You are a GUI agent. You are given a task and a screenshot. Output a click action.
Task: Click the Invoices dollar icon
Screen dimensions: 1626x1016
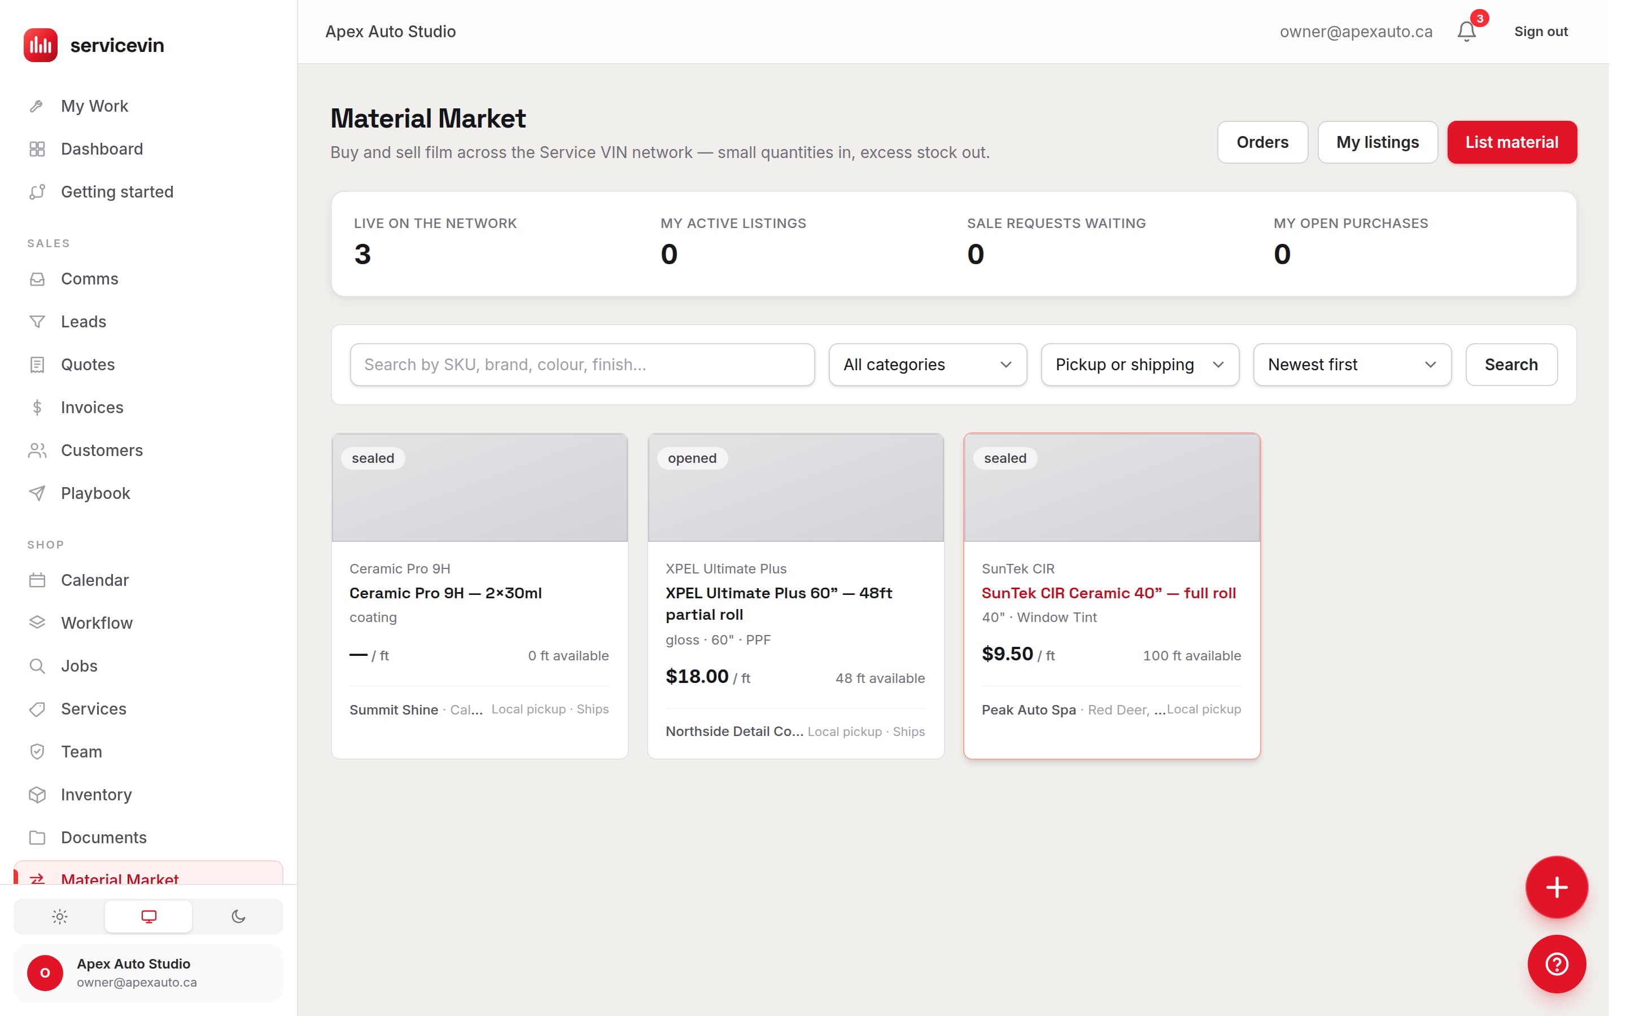coord(37,408)
